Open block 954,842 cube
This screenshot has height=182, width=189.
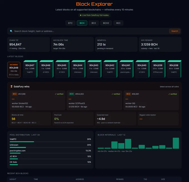click(111, 69)
